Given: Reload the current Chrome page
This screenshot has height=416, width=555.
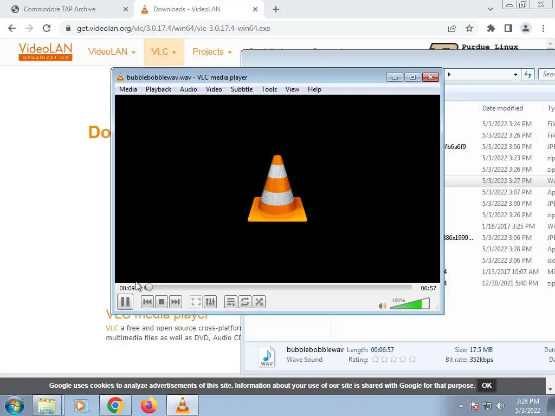Looking at the screenshot, I should (x=47, y=28).
